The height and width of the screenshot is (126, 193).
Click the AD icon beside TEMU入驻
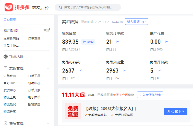6,57
